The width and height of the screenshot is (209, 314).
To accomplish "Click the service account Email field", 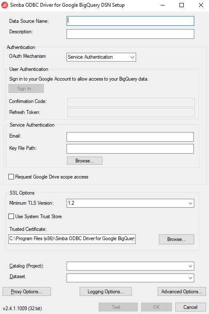I will (130, 137).
